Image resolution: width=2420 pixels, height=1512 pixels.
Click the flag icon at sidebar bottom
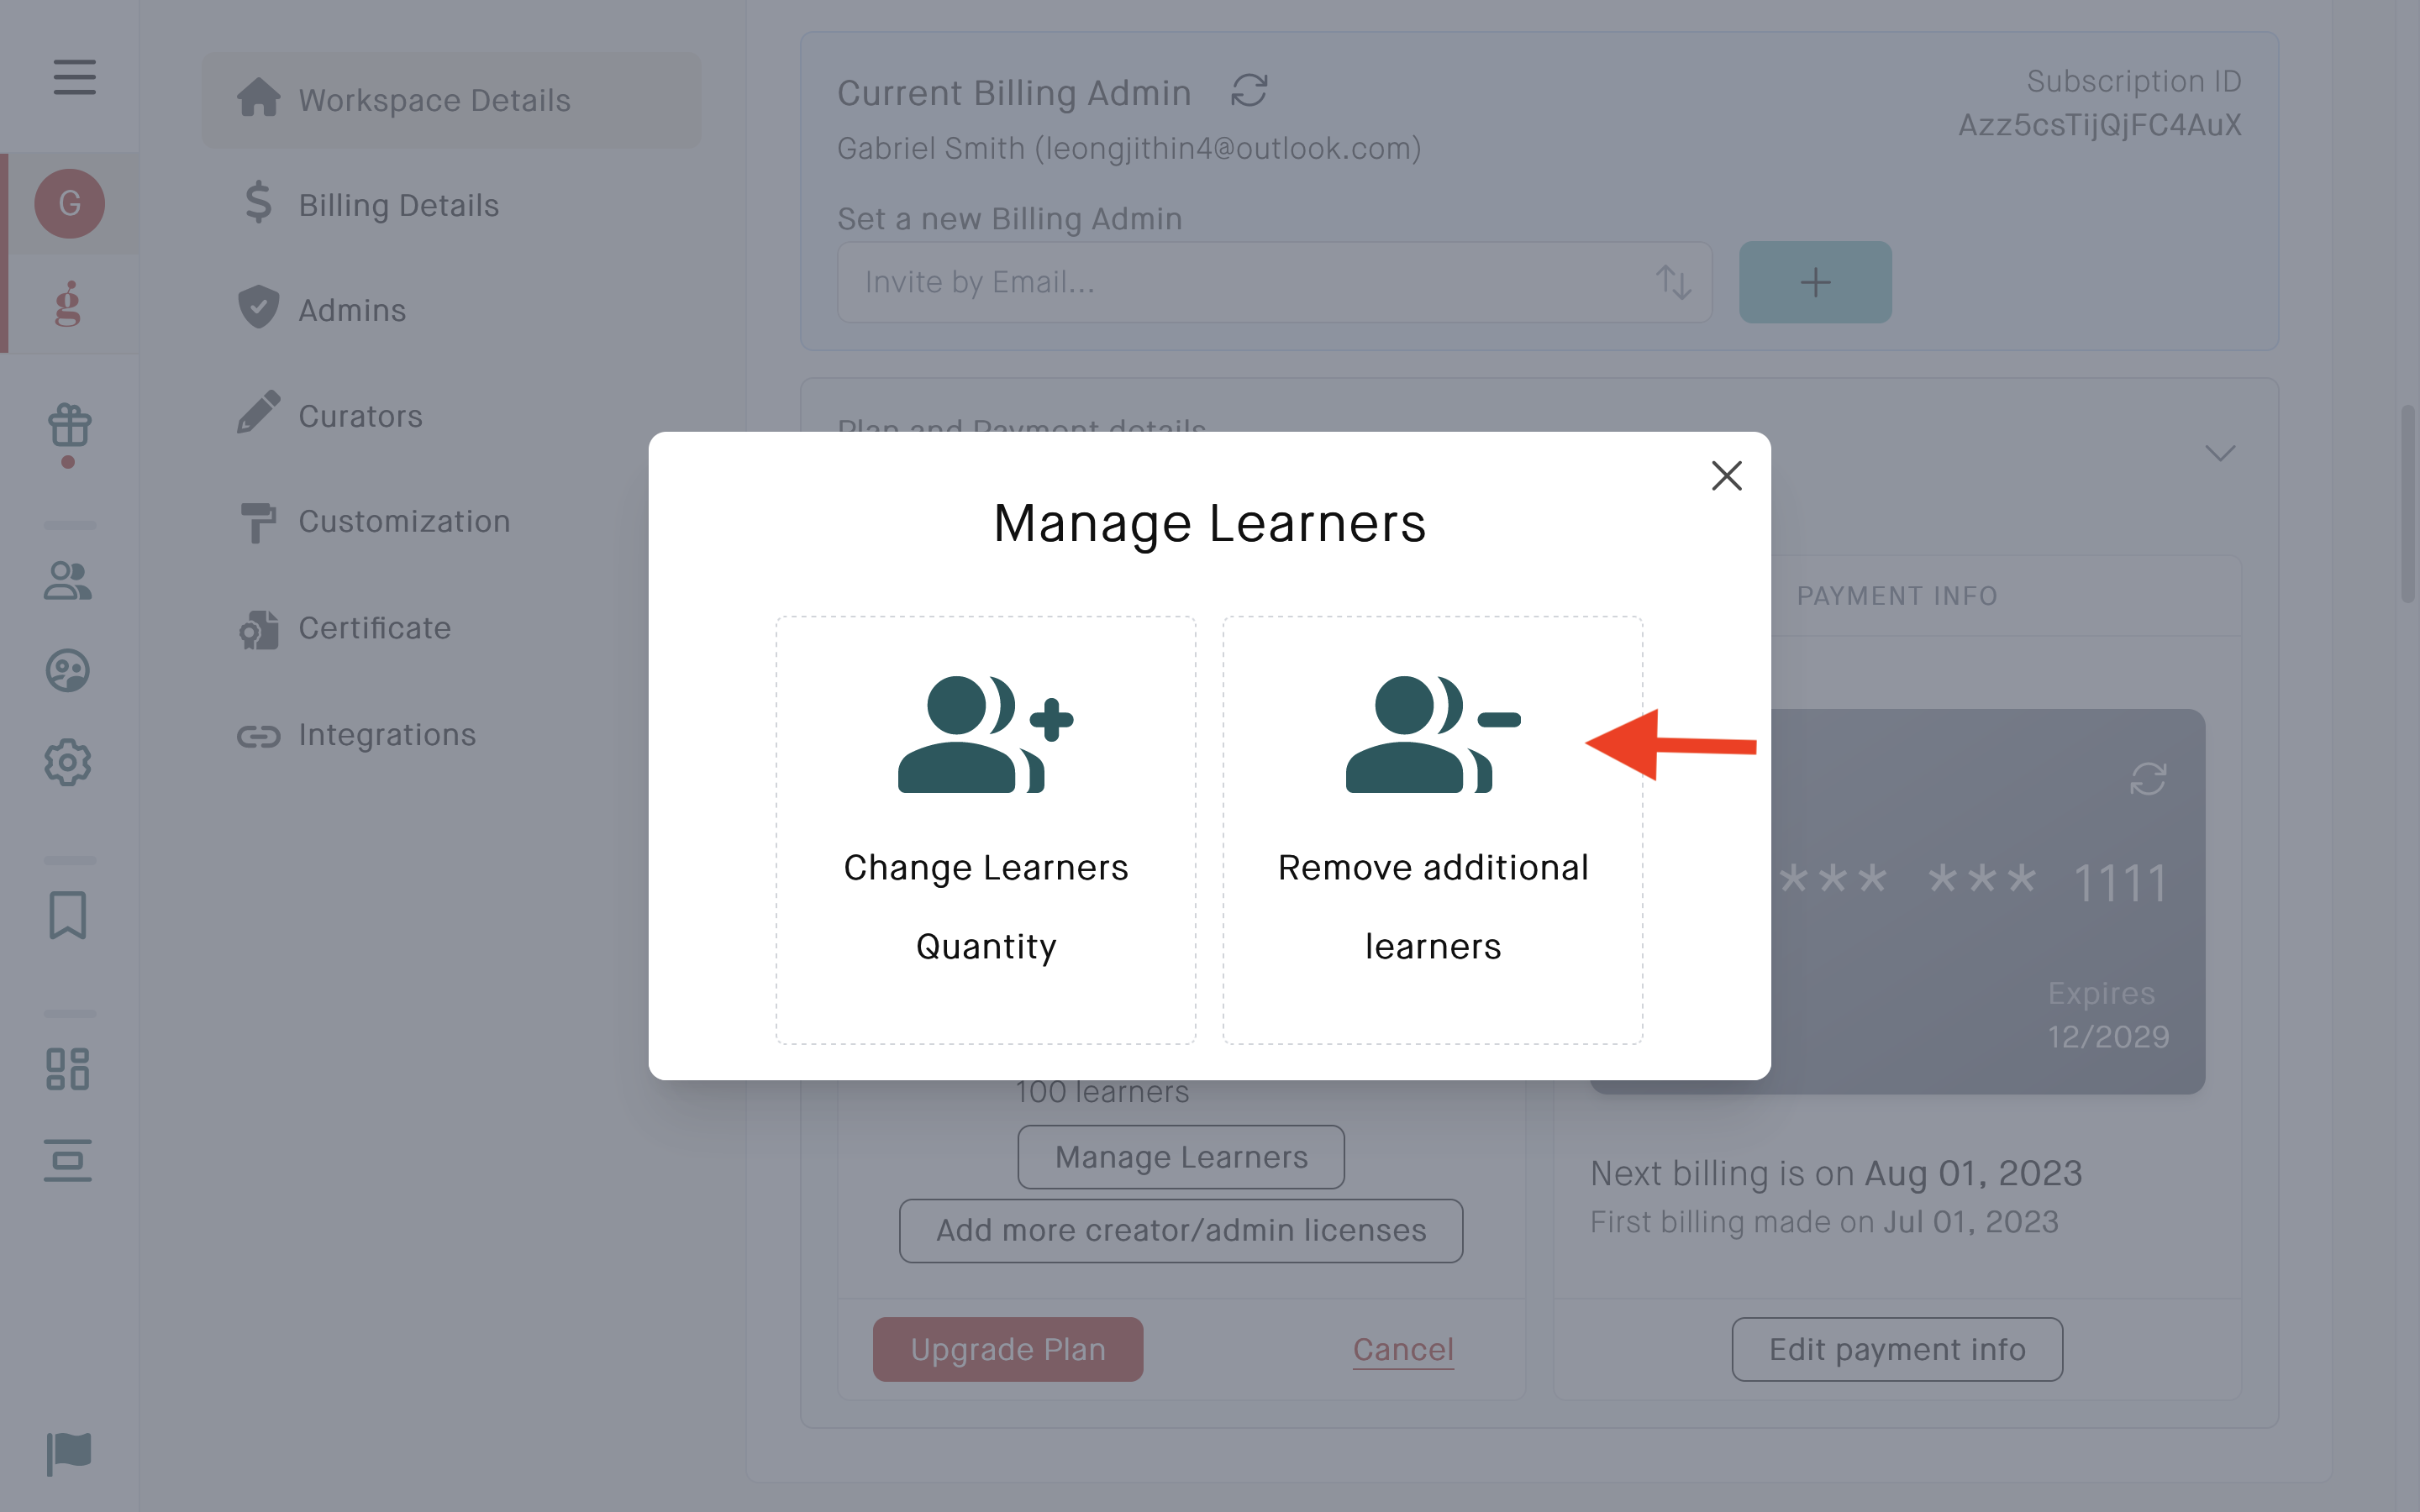tap(69, 1453)
